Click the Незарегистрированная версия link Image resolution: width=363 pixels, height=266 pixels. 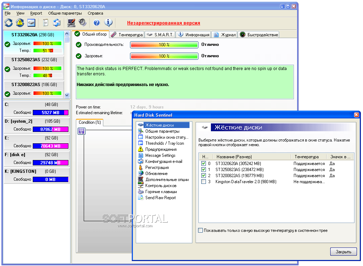coord(164,23)
